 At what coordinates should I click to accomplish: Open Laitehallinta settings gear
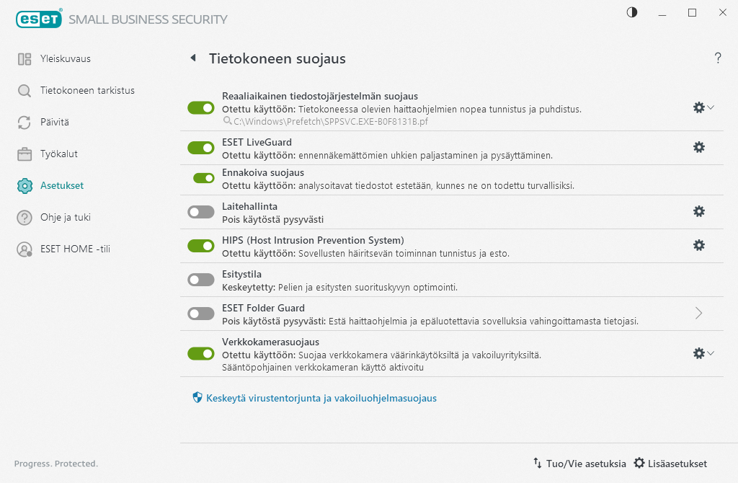(698, 211)
